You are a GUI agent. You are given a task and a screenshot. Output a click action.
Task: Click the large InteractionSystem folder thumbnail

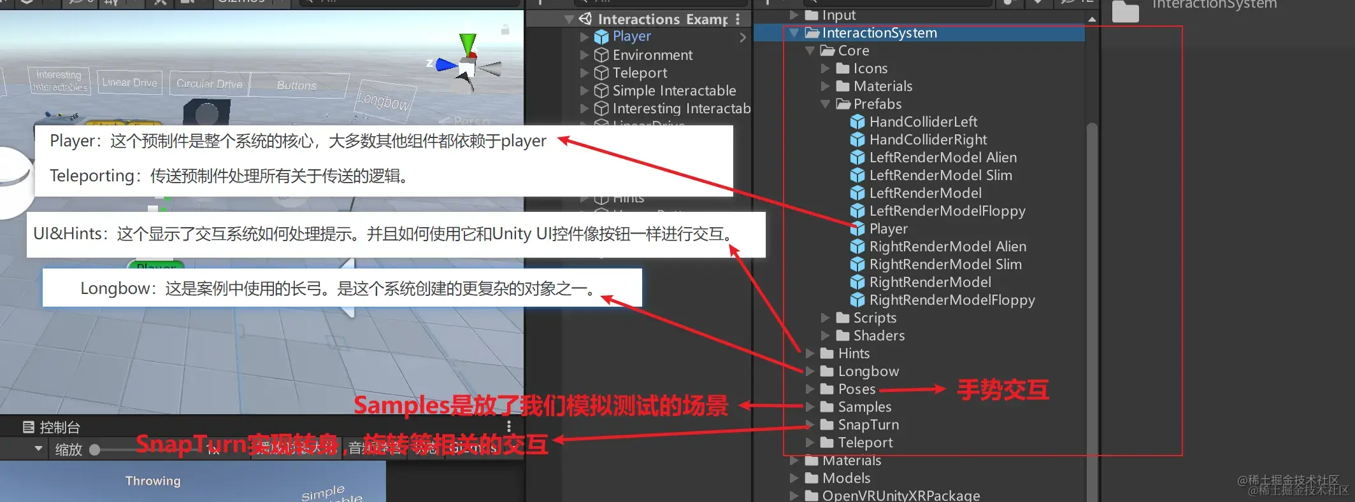click(1126, 11)
